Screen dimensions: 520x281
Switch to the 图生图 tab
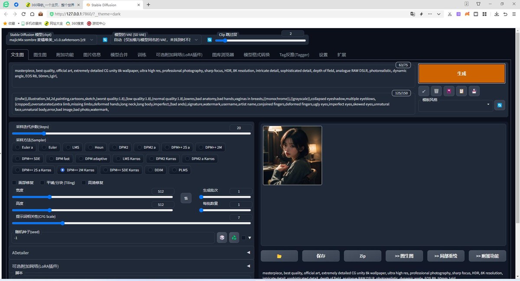click(x=40, y=55)
